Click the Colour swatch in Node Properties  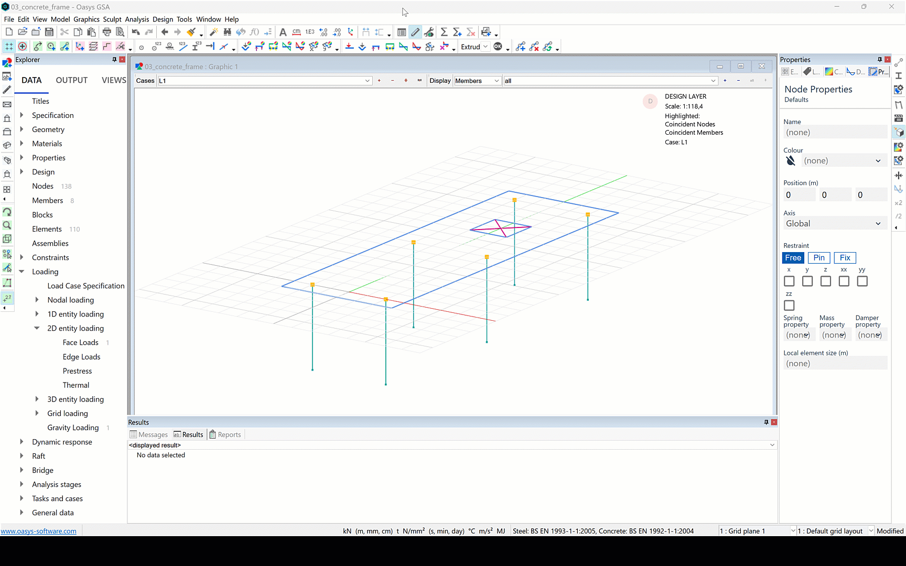click(791, 160)
